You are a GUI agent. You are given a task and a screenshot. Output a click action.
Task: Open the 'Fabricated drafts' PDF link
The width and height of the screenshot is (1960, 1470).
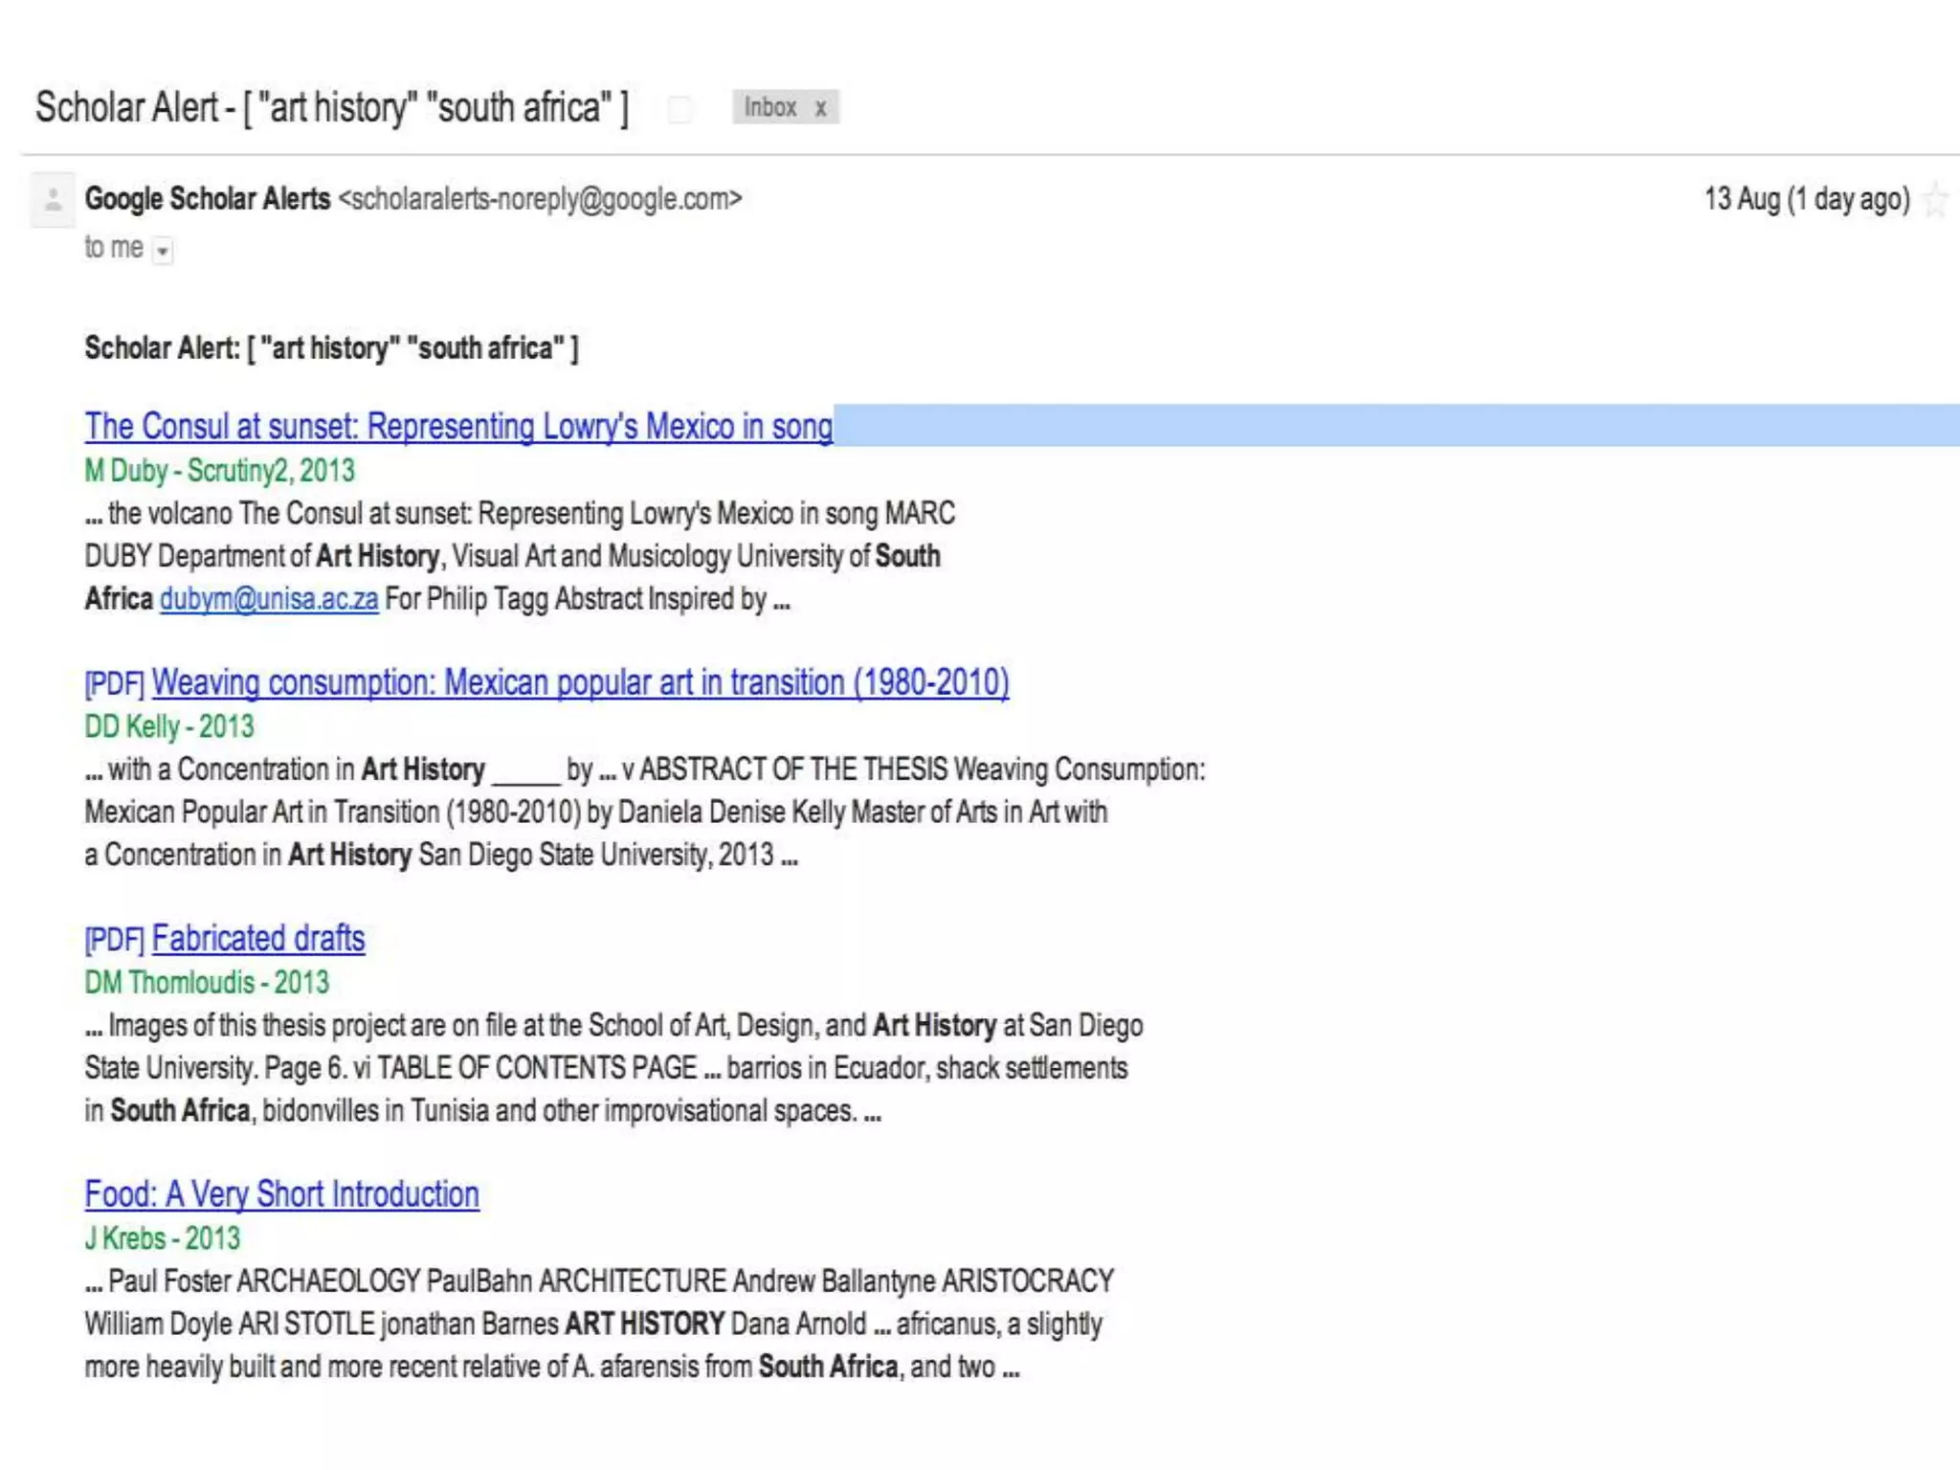(x=257, y=938)
